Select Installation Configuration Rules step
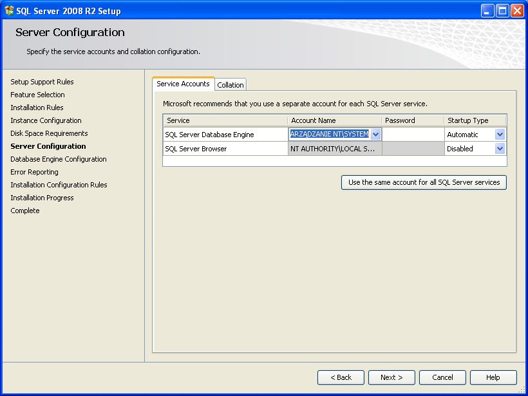 59,185
